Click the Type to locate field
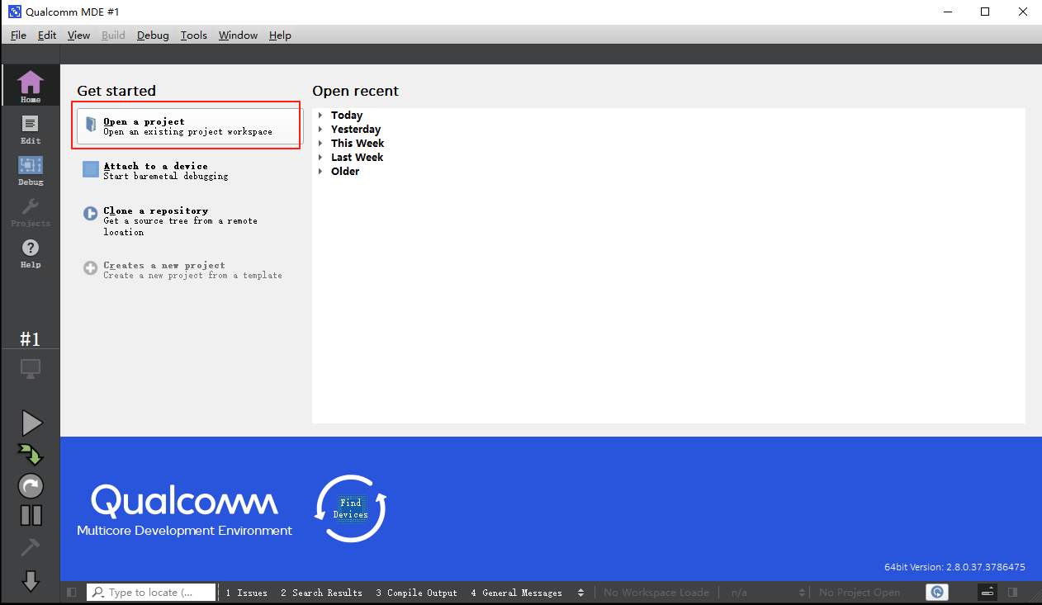1042x605 pixels. [x=151, y=593]
